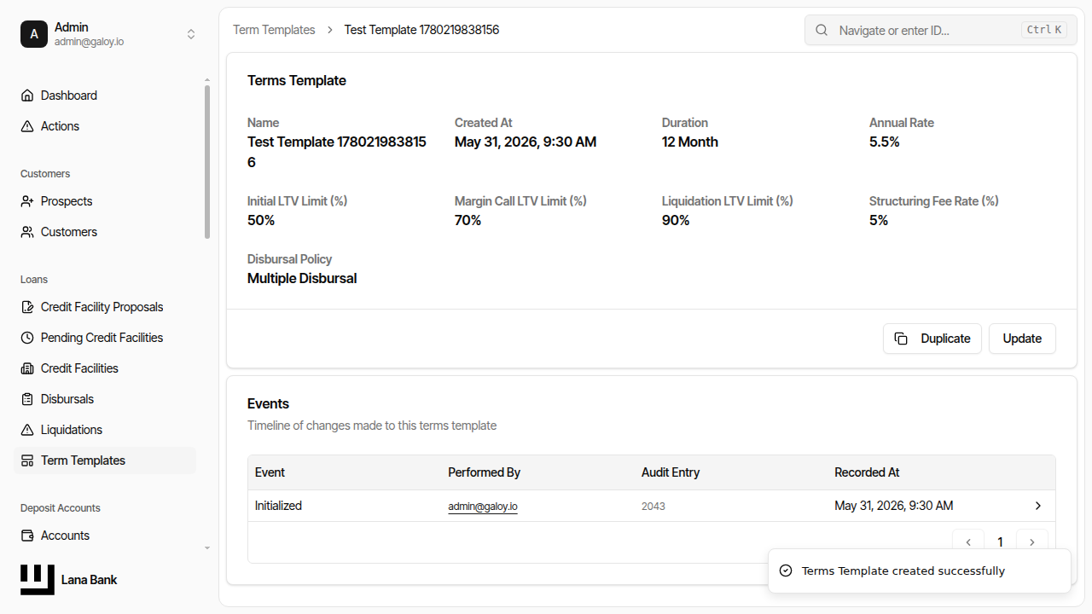
Task: Click the Customers people icon
Action: pos(27,232)
